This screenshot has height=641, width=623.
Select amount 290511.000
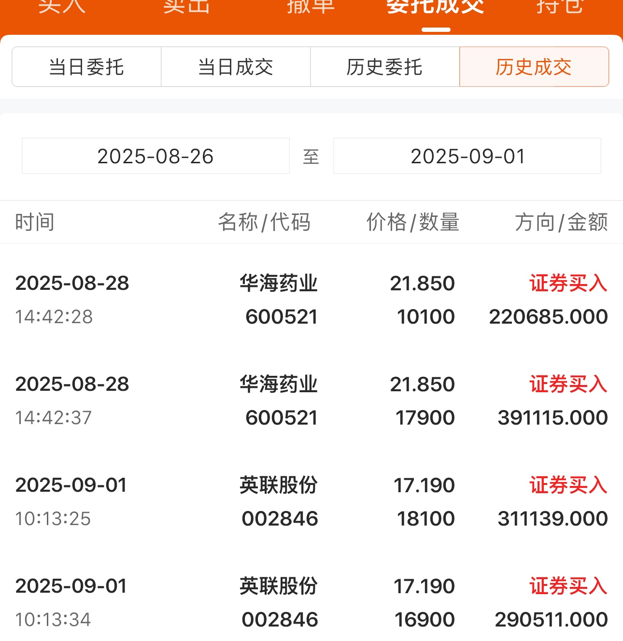(551, 620)
